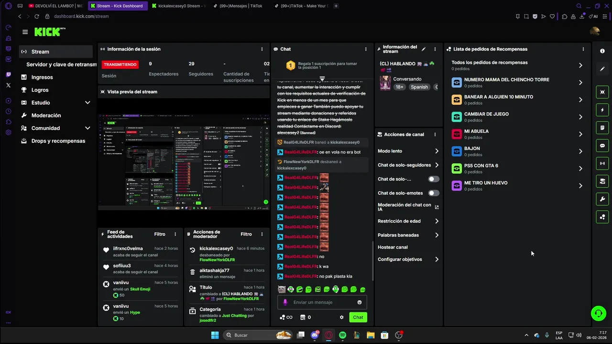612x344 pixels.
Task: Open the hamburger menu beside Kick logo
Action: tap(25, 32)
